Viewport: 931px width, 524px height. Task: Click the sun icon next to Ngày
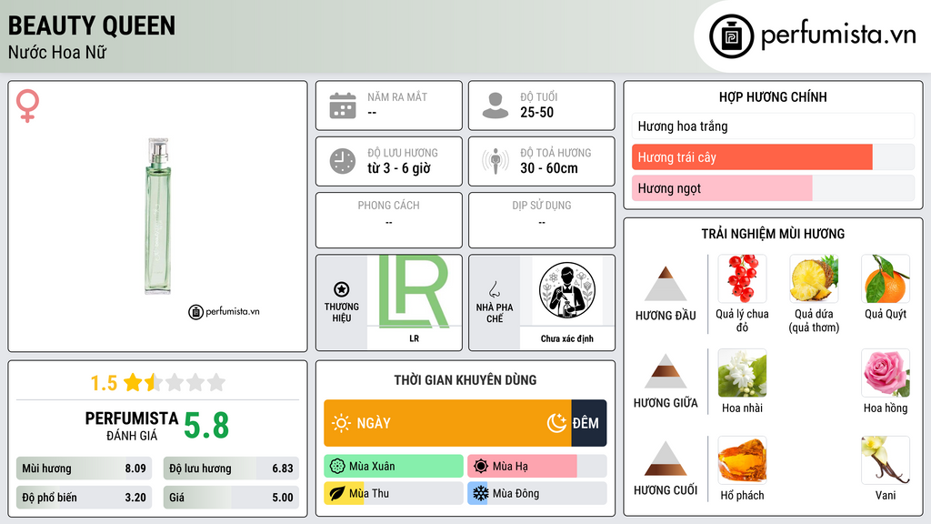(x=341, y=423)
